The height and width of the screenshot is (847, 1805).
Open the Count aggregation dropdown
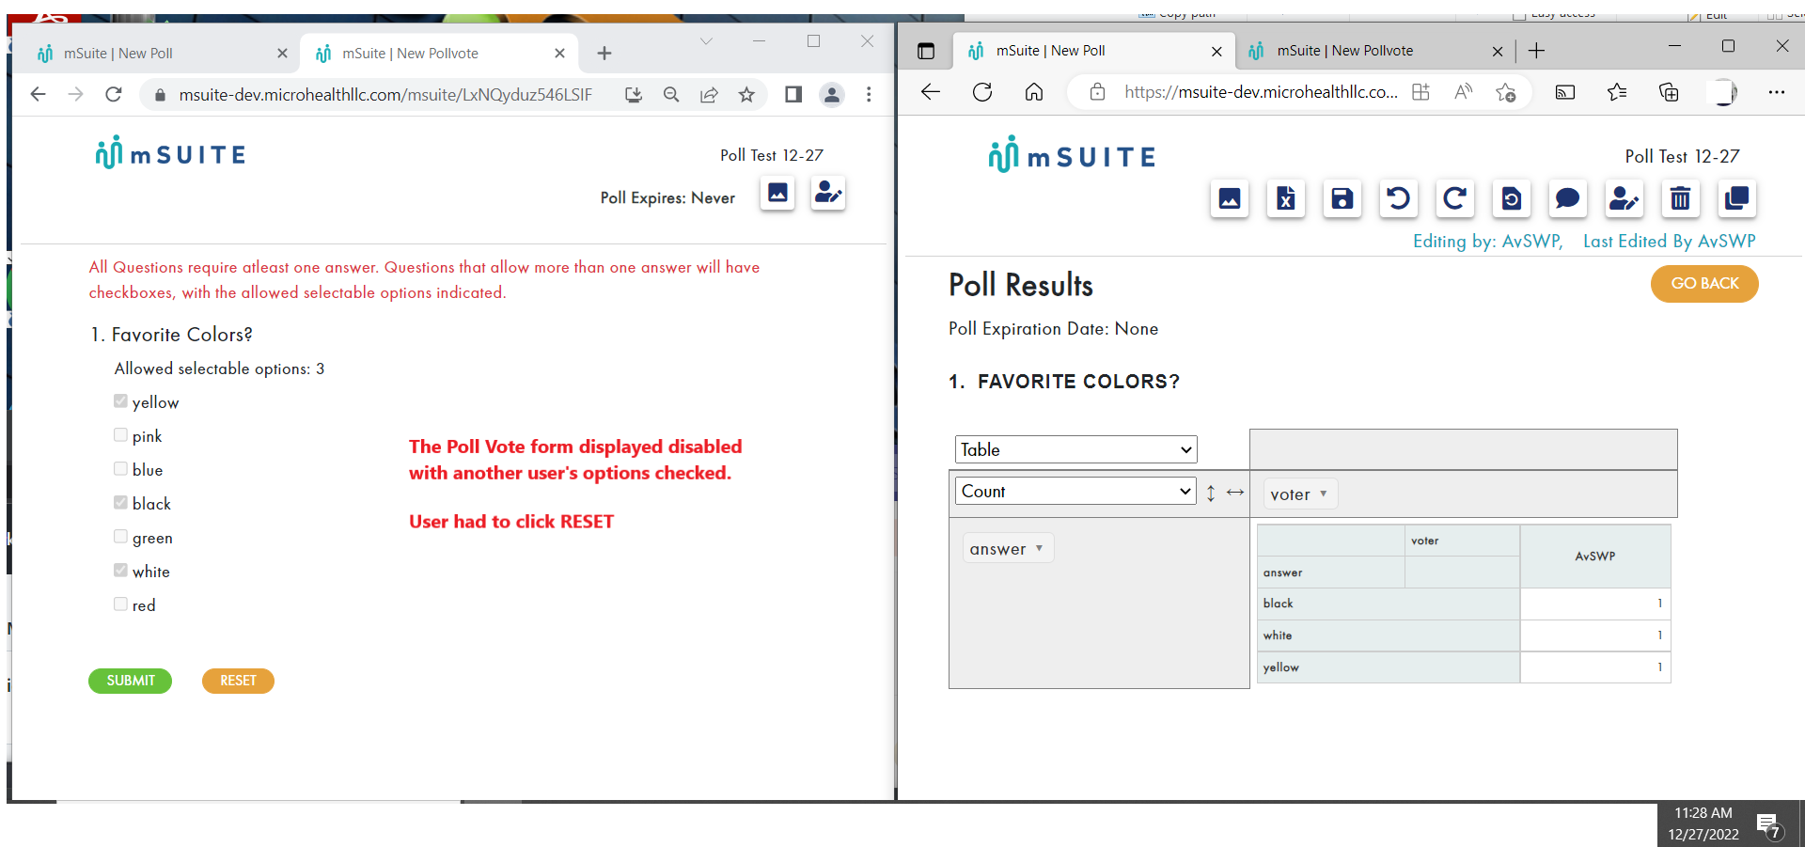point(1075,491)
